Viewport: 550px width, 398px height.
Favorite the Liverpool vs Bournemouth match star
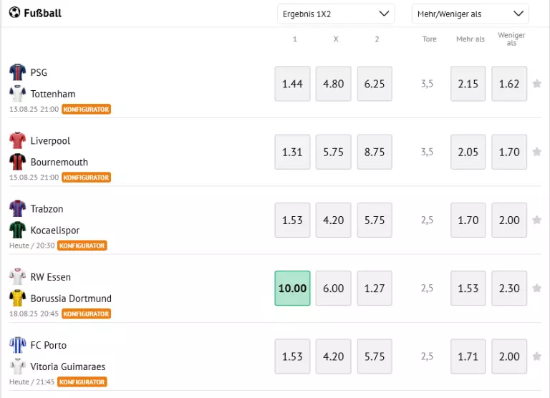pyautogui.click(x=536, y=152)
